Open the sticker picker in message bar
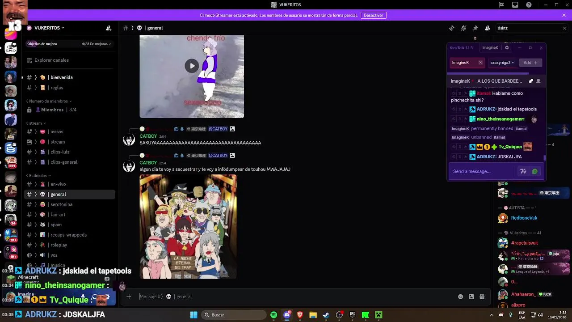This screenshot has height=322, width=572. [471, 297]
